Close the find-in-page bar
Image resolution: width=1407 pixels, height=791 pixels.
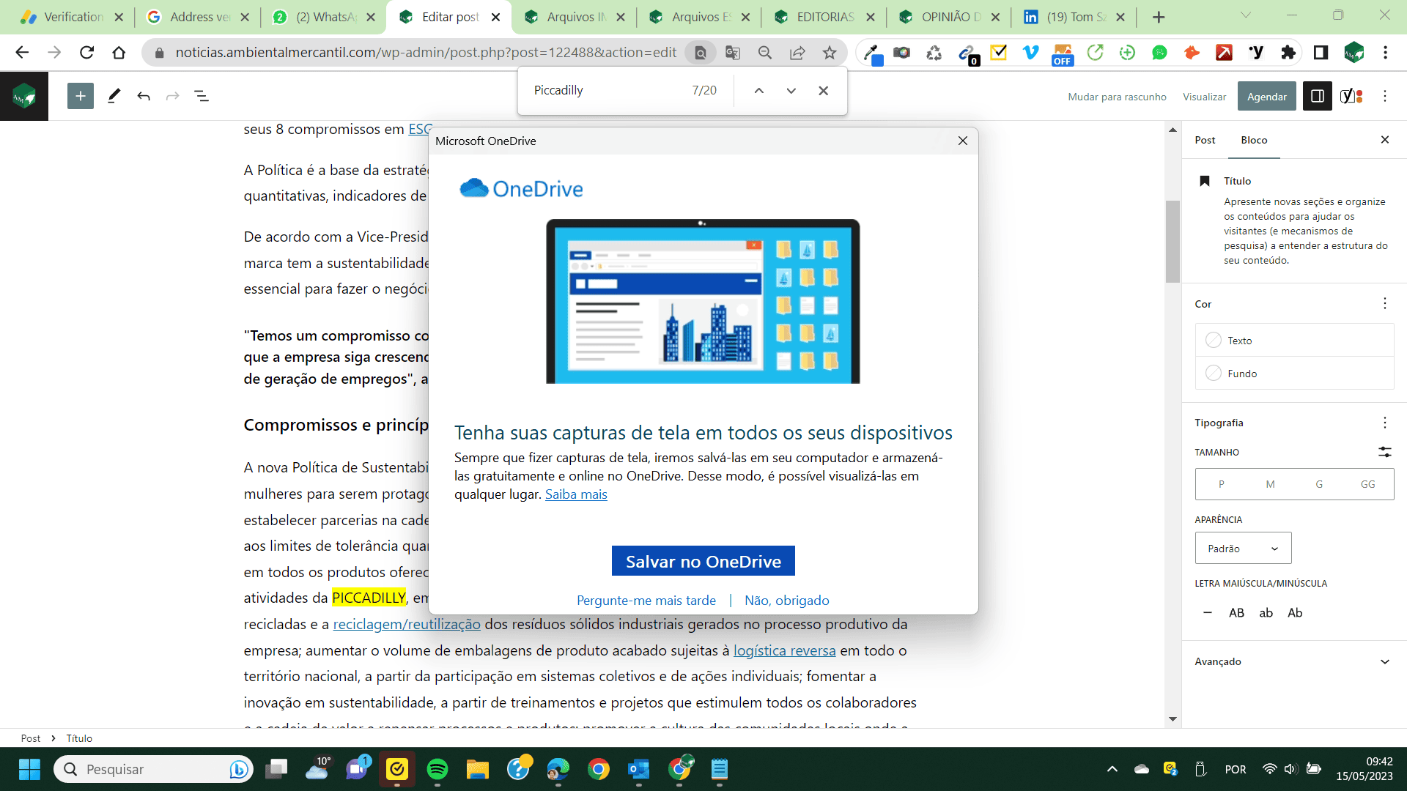click(824, 90)
